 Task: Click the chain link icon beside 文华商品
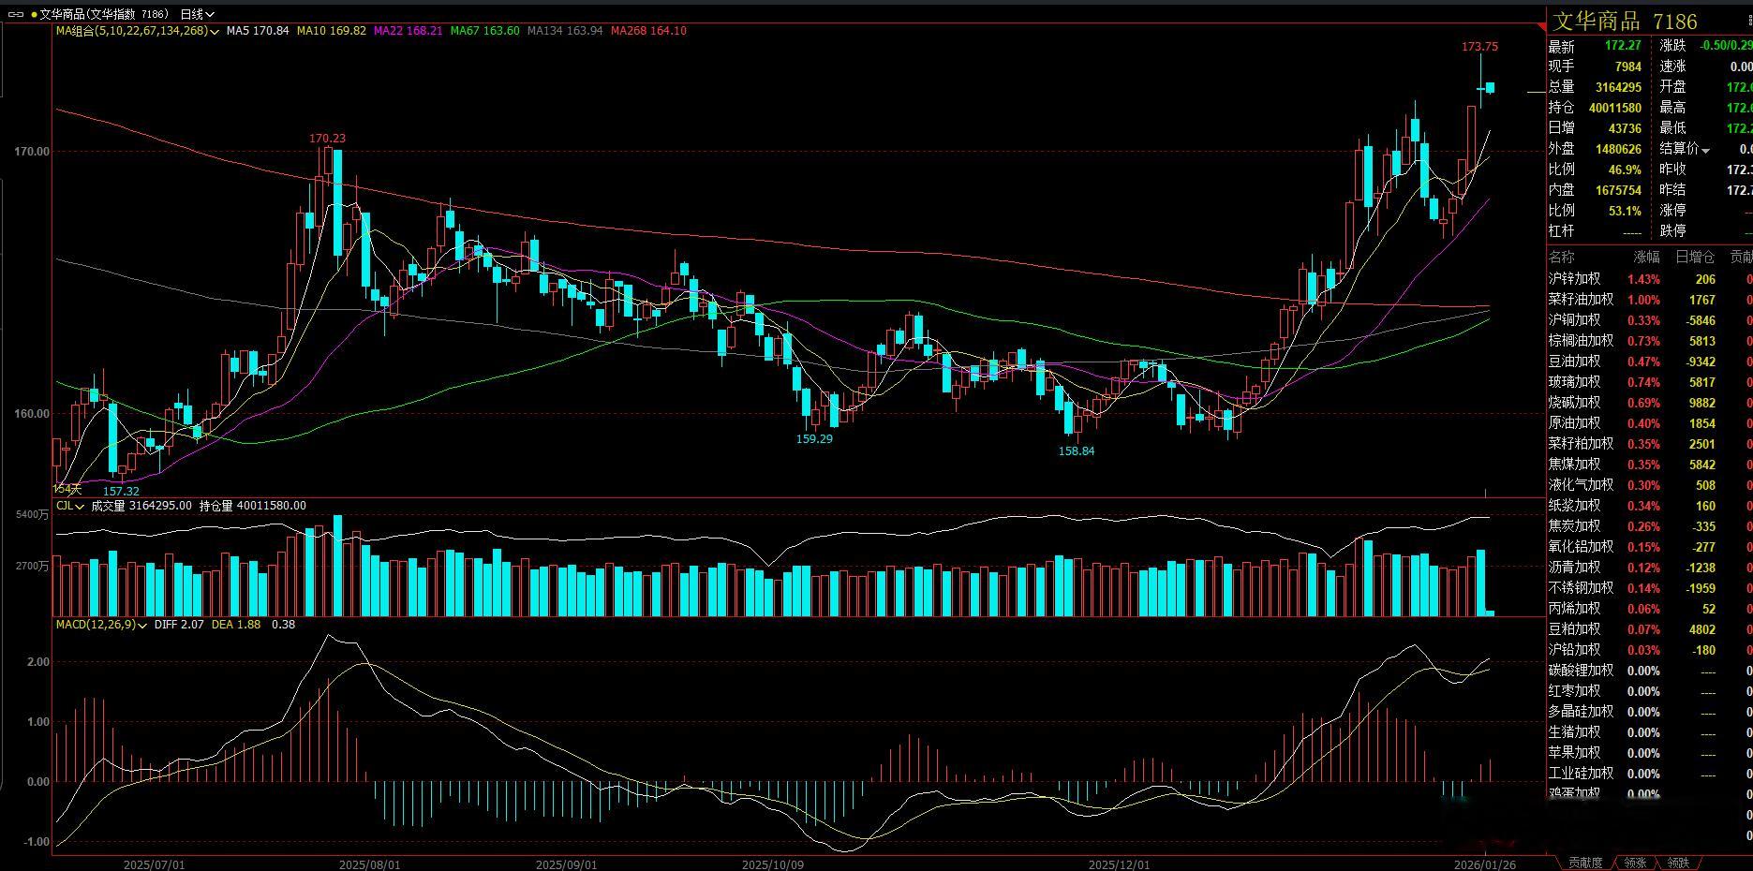click(15, 14)
